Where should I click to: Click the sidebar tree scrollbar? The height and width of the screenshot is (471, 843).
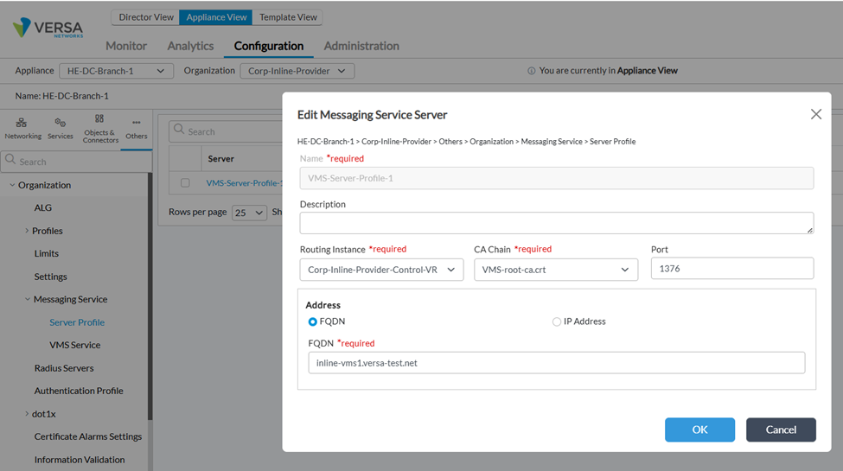(x=150, y=296)
